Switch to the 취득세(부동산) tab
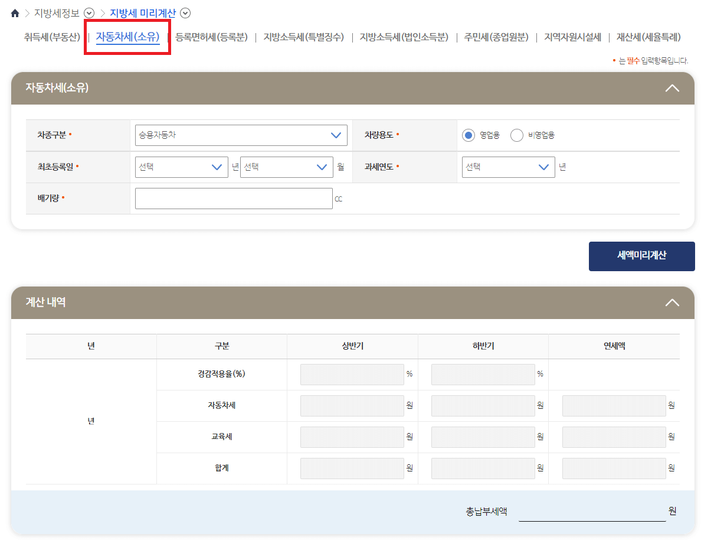This screenshot has width=701, height=540. [x=52, y=37]
